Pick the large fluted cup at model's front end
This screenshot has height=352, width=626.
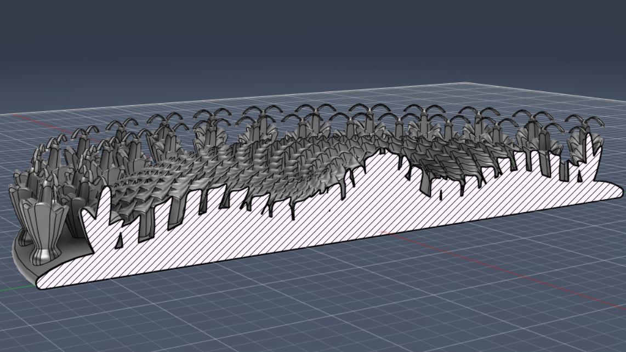43,232
